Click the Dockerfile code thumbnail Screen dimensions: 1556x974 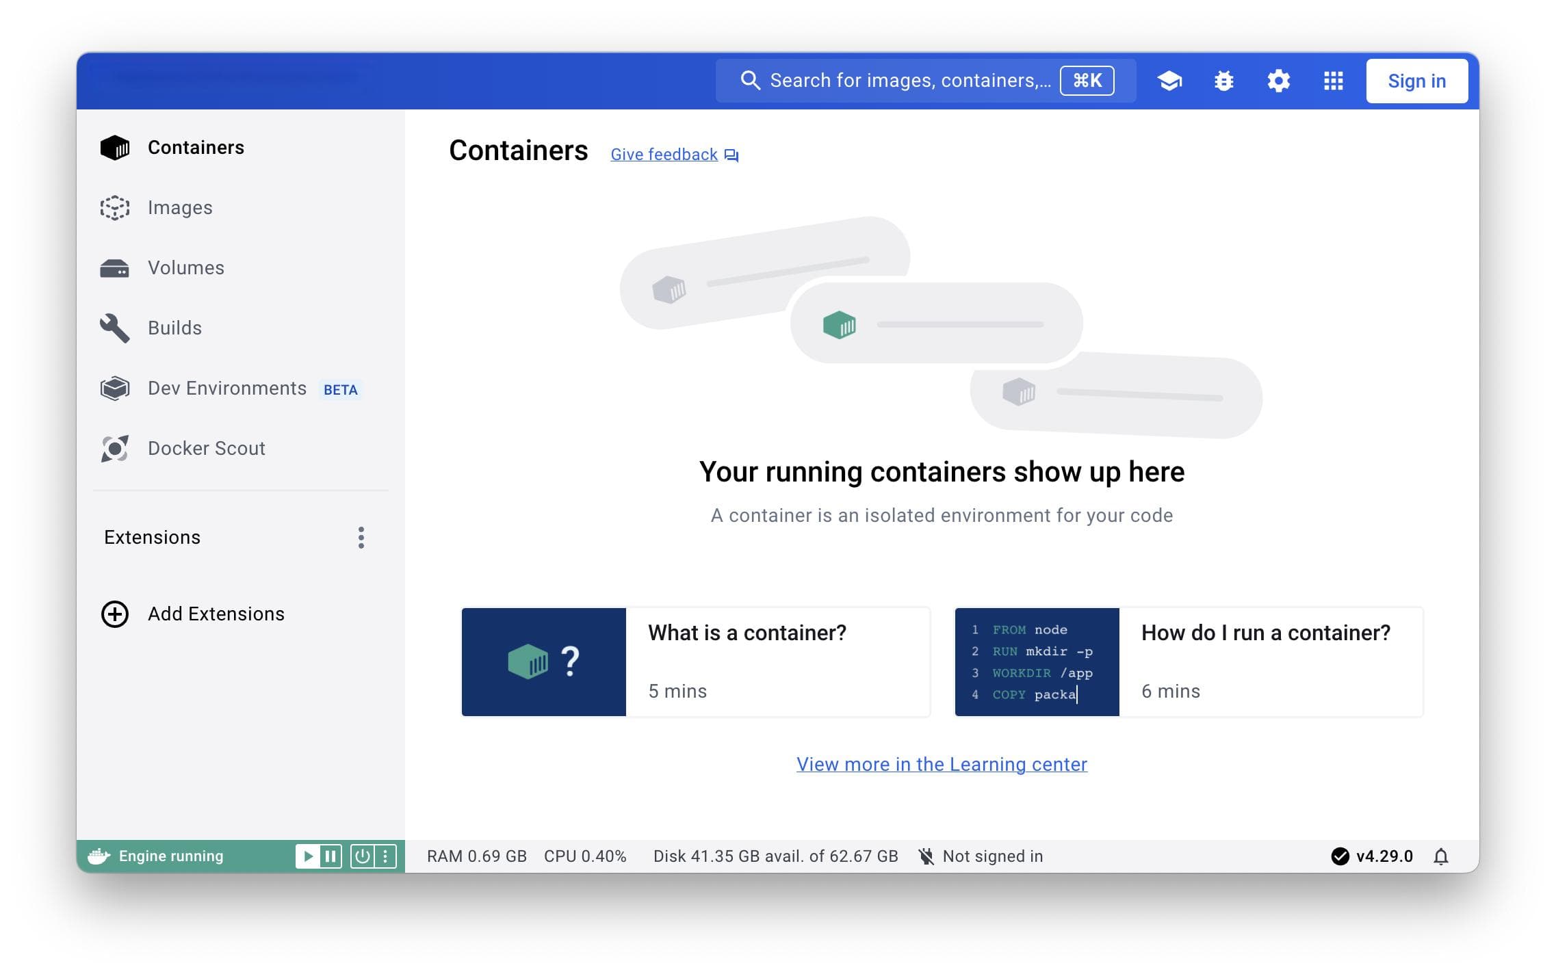pyautogui.click(x=1037, y=662)
